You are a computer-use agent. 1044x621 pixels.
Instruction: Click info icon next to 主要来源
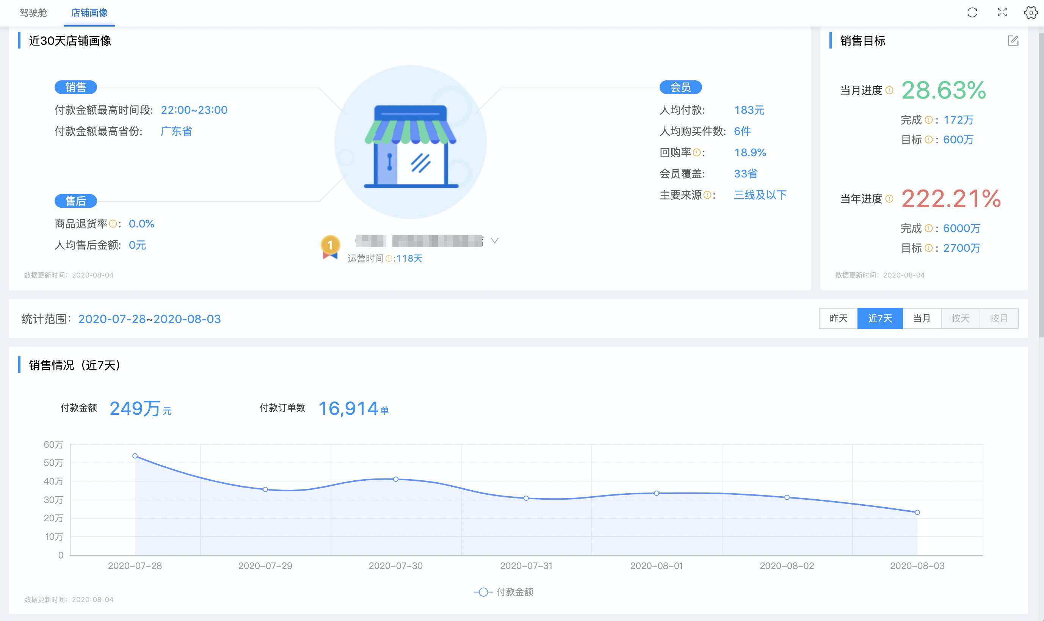[x=707, y=195]
